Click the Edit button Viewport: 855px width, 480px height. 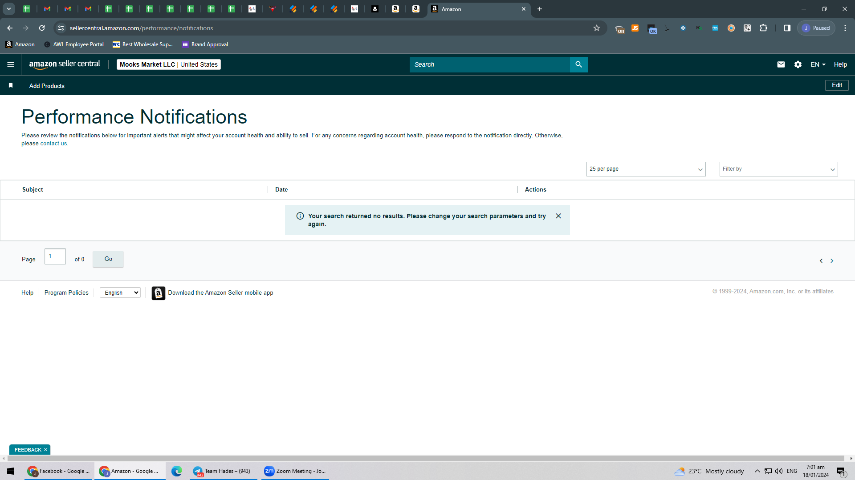[837, 85]
